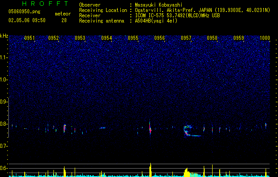Click the bright echo burst after 0952
Image resolution: width=278 pixels, height=177 pixels.
pyautogui.click(x=65, y=128)
